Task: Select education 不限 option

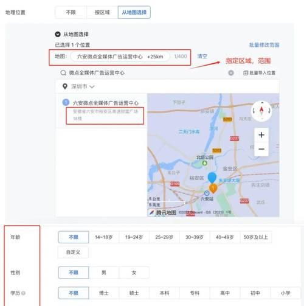Action: tap(74, 293)
